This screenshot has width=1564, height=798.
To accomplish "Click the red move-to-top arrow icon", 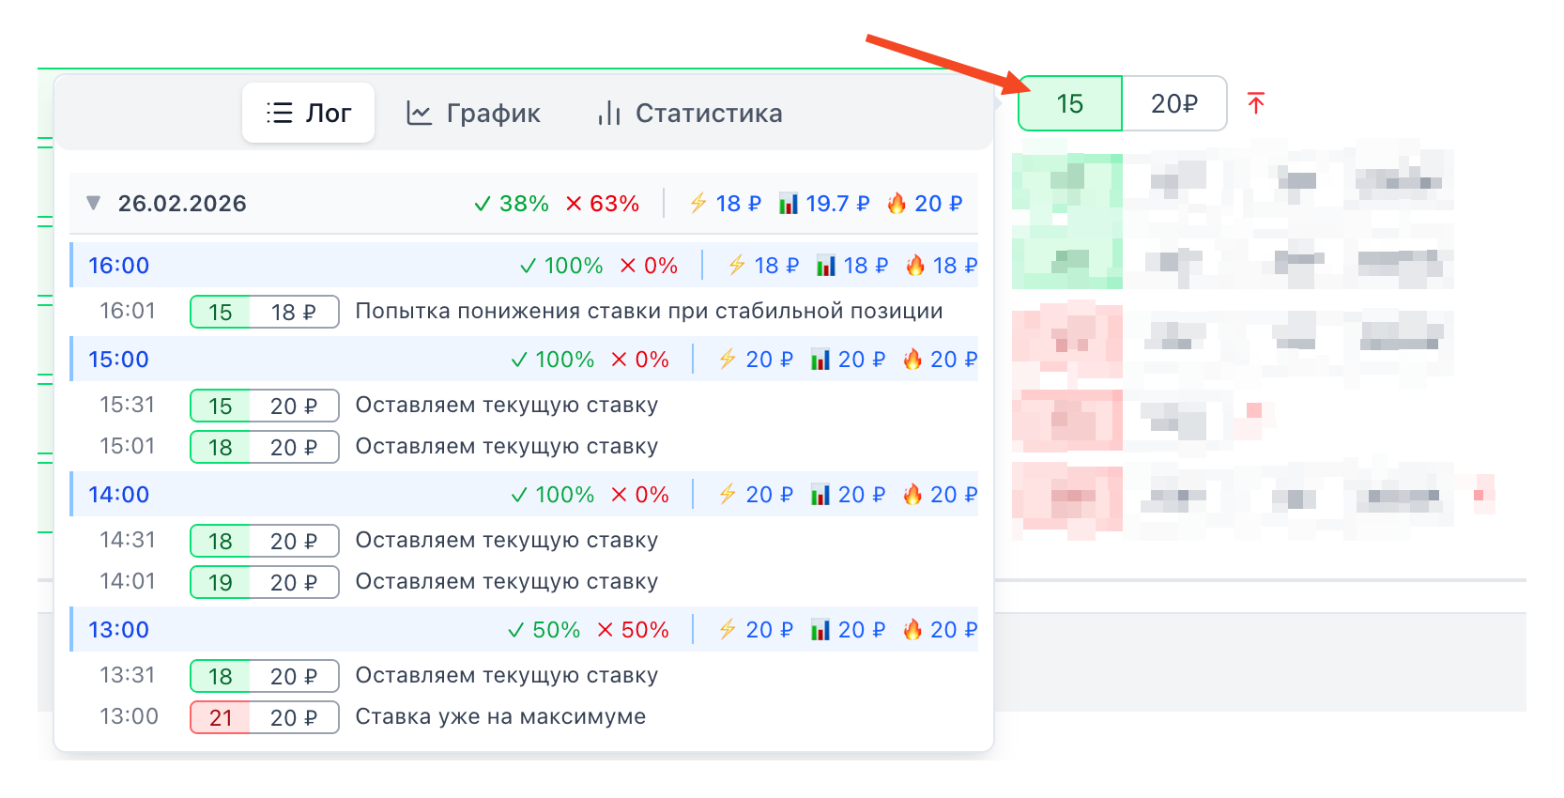I will (x=1255, y=103).
